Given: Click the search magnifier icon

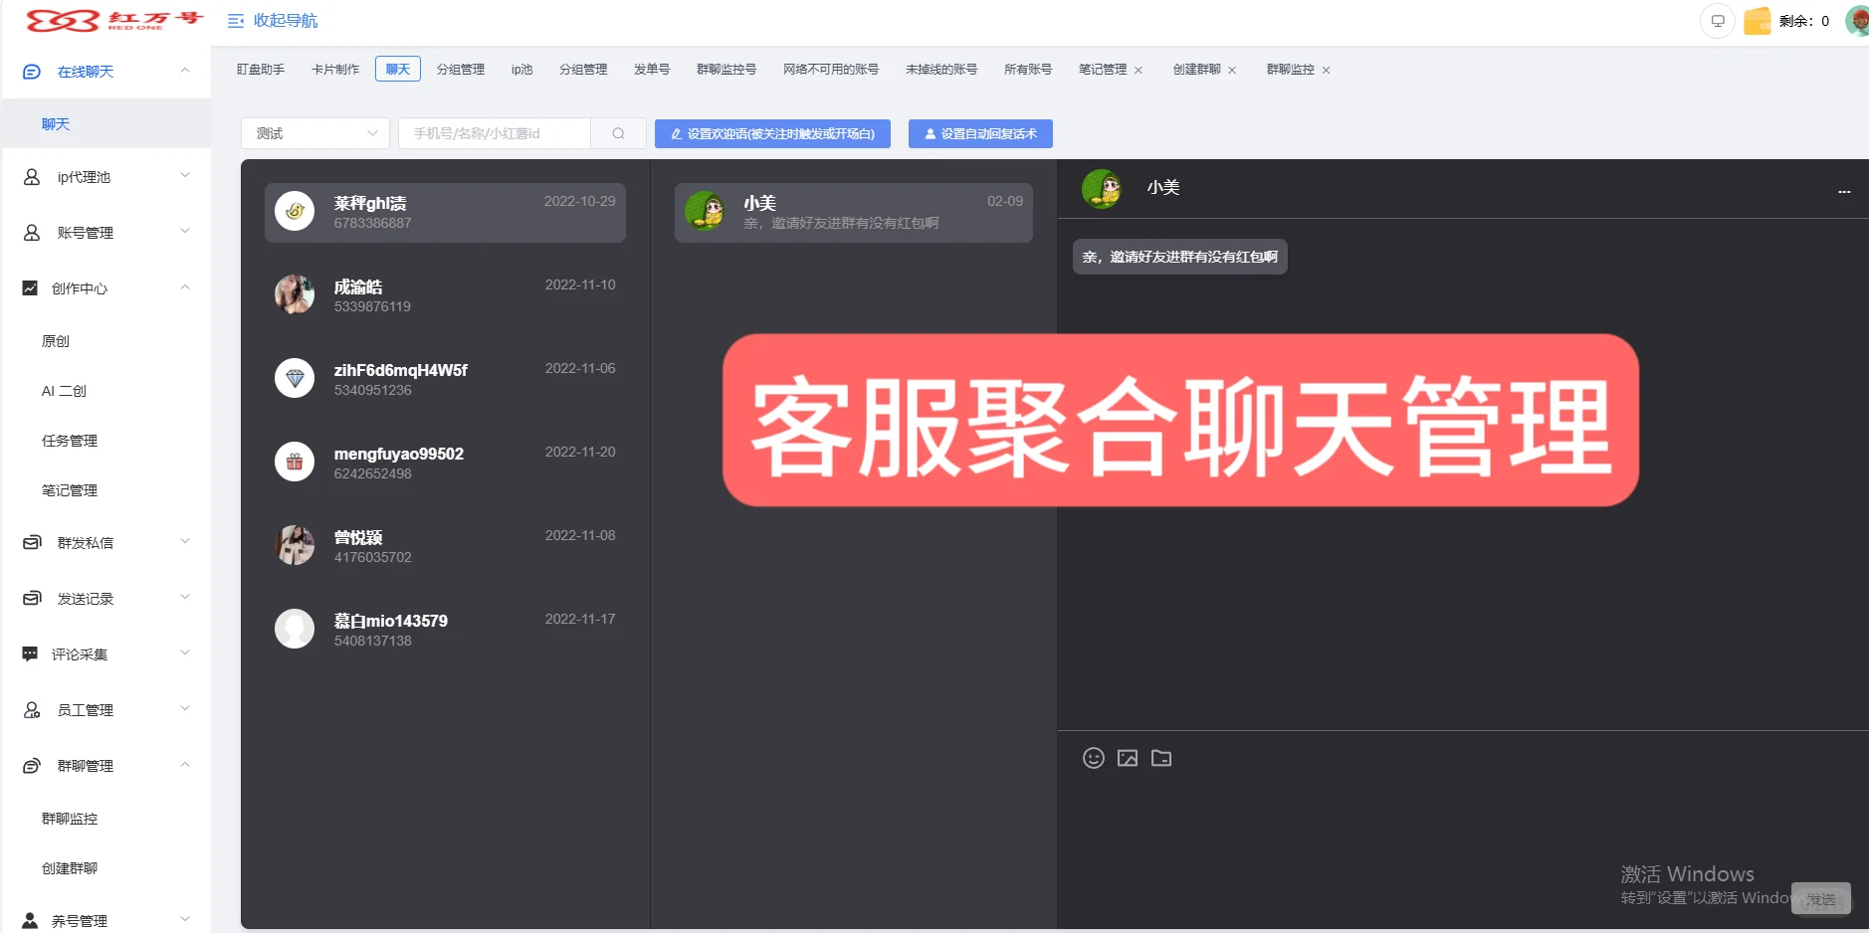Looking at the screenshot, I should (x=617, y=132).
